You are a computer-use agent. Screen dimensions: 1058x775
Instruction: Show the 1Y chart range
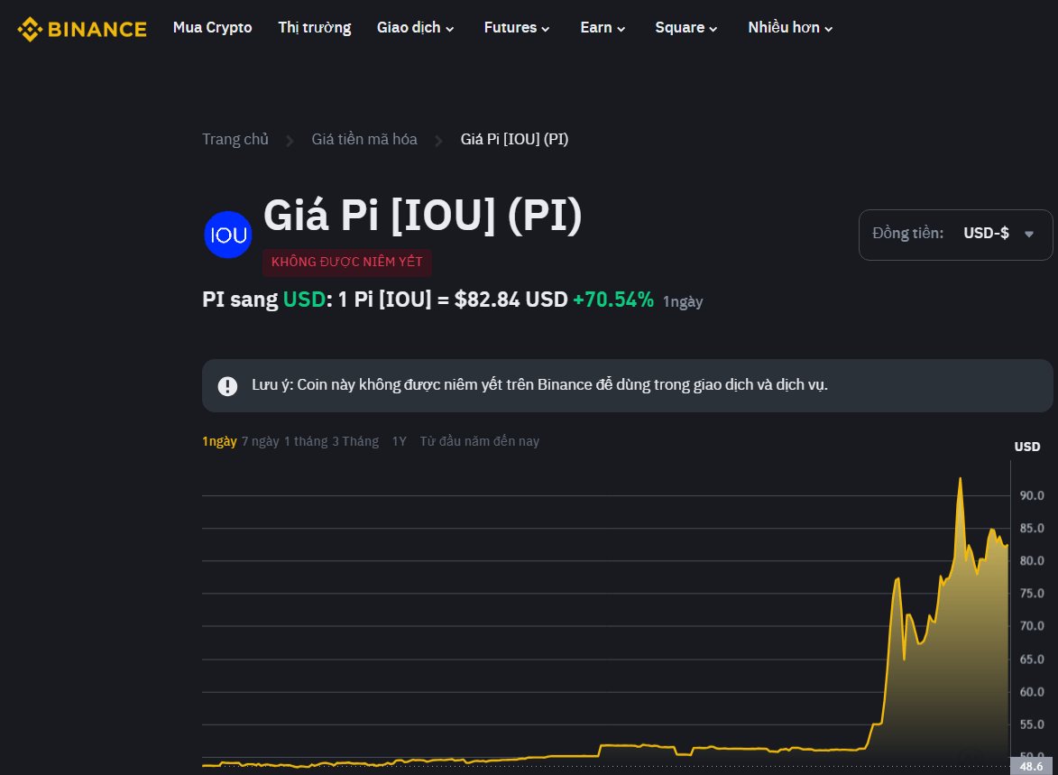[399, 441]
